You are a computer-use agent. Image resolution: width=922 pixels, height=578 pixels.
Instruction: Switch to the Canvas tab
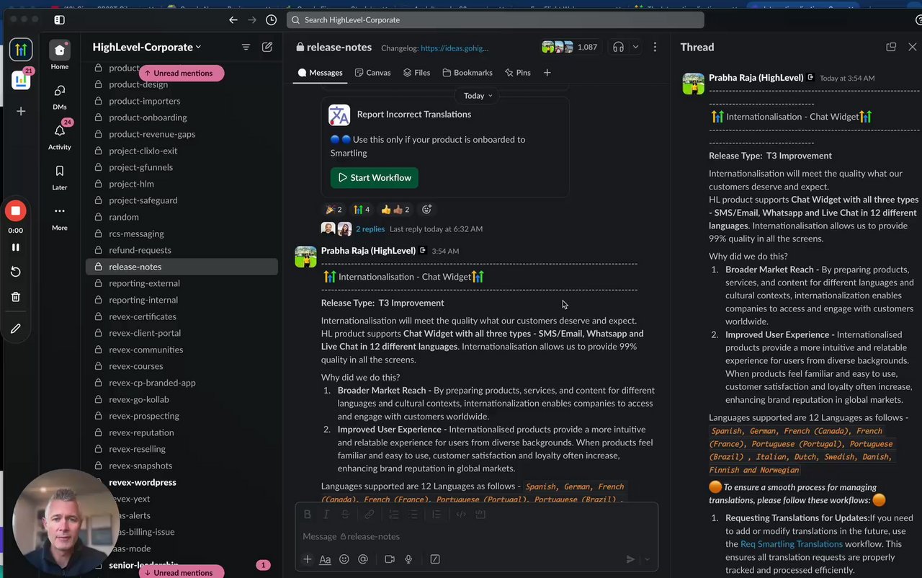372,73
